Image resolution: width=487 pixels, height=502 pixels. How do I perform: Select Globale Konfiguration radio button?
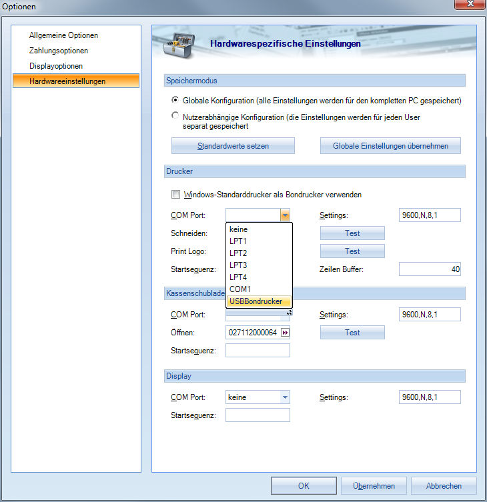pyautogui.click(x=175, y=100)
